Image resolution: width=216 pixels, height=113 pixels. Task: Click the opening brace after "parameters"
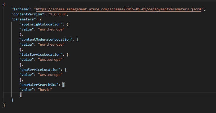[41, 19]
